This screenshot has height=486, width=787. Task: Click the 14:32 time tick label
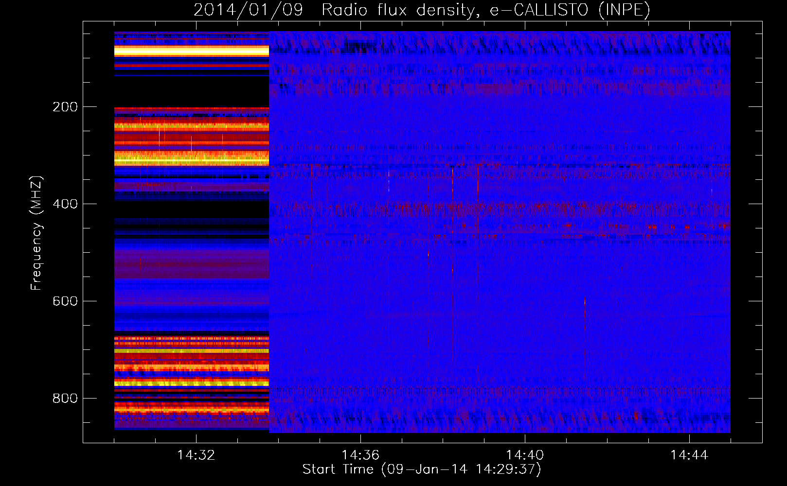coord(196,455)
